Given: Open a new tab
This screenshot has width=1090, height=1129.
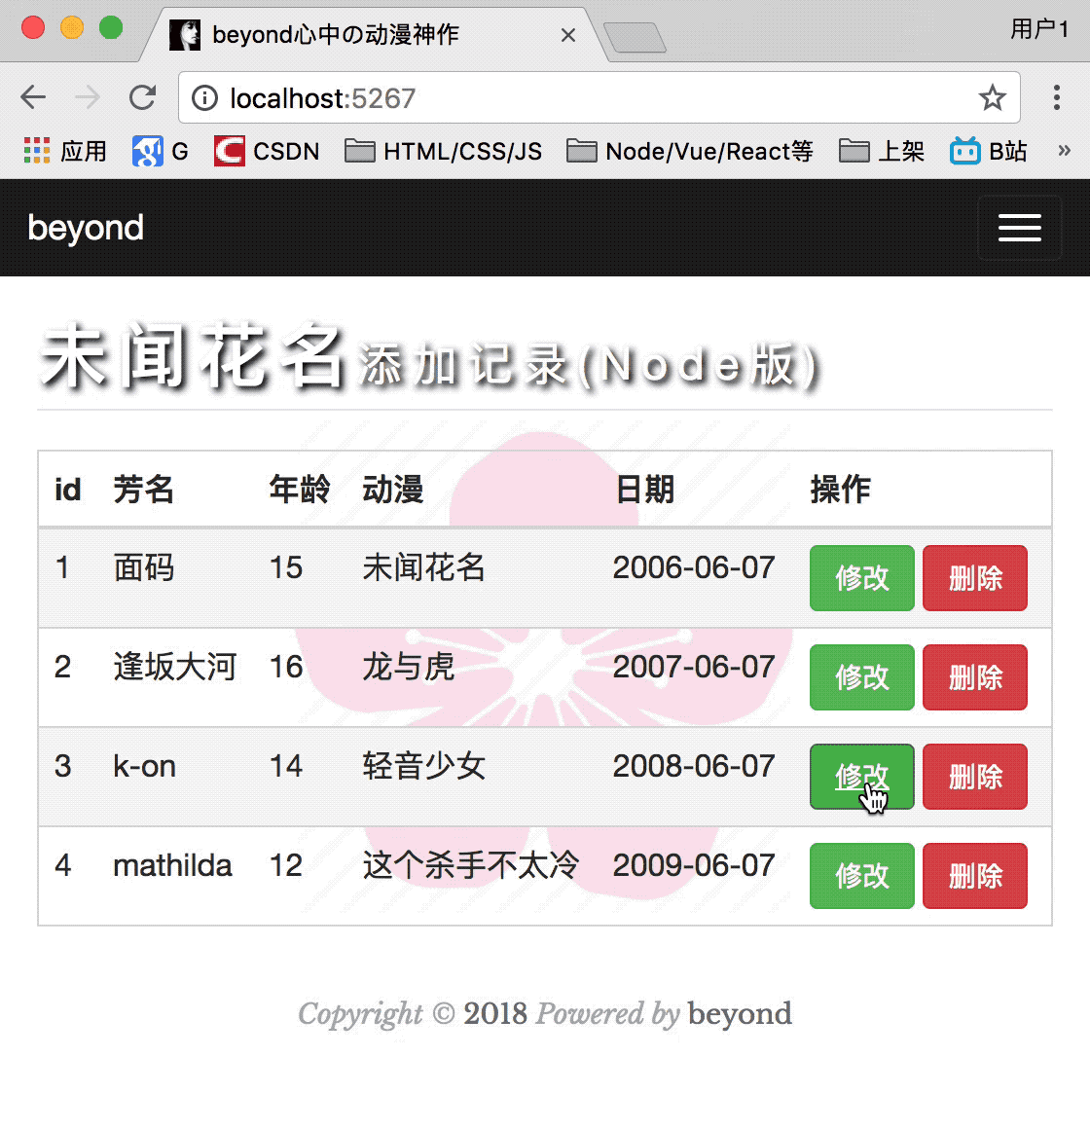Looking at the screenshot, I should (635, 37).
